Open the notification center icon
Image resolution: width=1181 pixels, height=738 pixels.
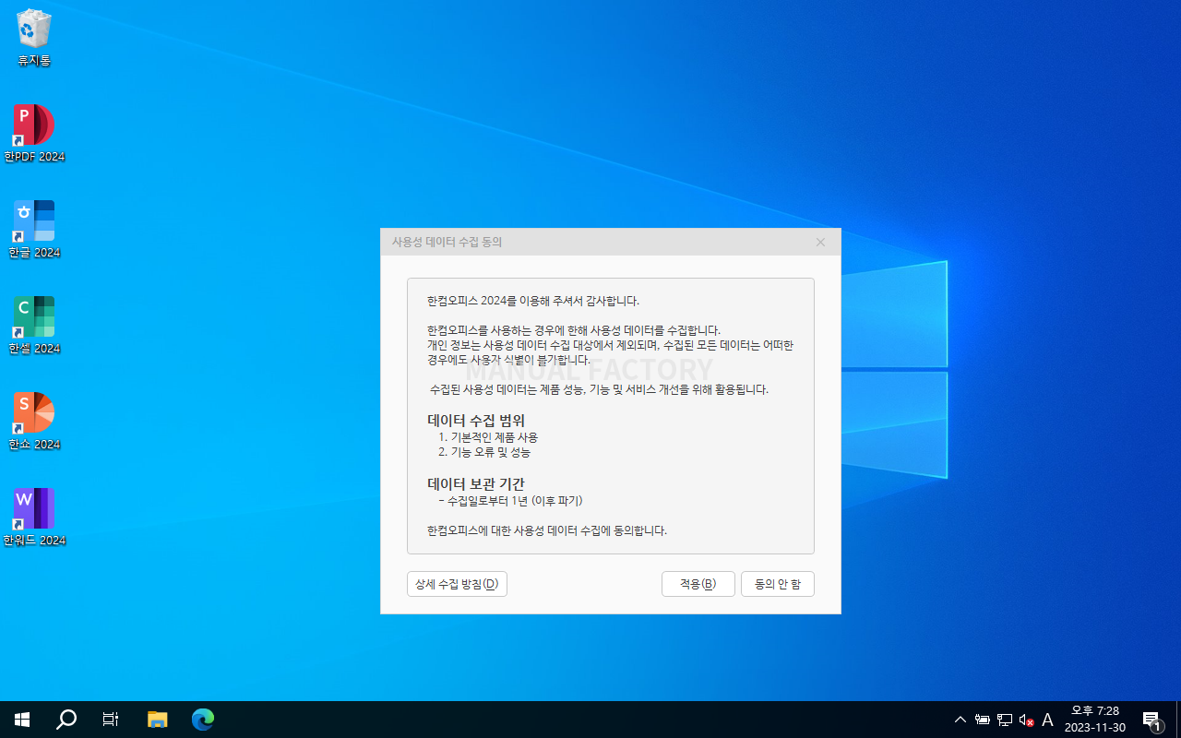coord(1151,720)
